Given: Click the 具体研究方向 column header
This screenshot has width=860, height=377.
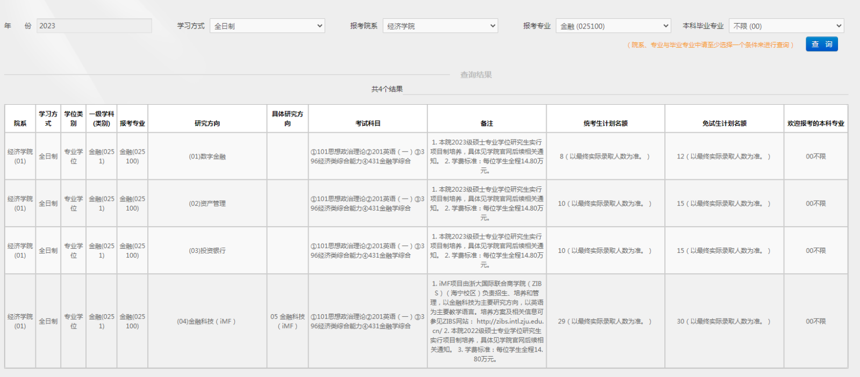Looking at the screenshot, I should (288, 119).
